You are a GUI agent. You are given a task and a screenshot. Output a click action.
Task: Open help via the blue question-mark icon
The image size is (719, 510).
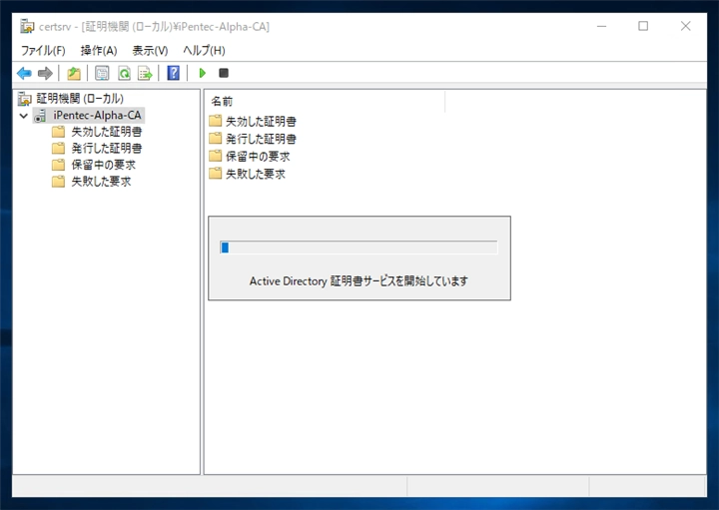(x=174, y=73)
